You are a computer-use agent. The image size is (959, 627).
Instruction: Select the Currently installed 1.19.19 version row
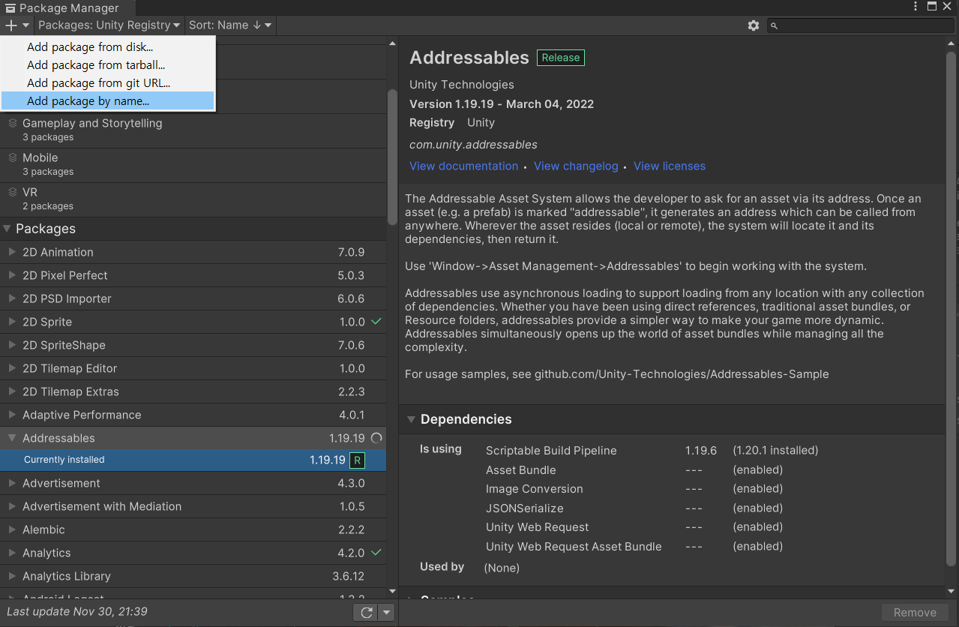tap(193, 460)
